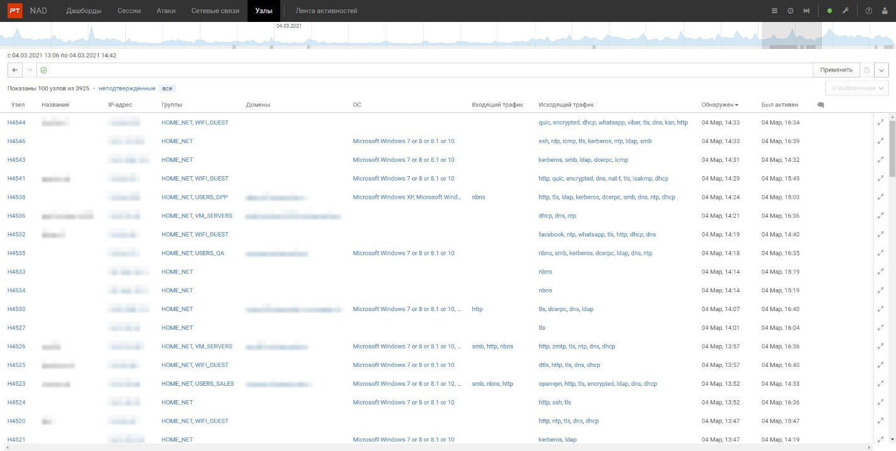The image size is (896, 451).
Task: Expand row H4520 details icon
Action: pos(880,421)
